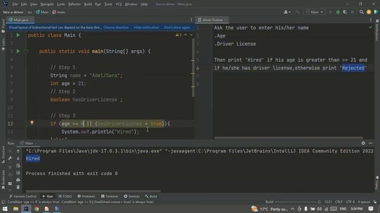Image resolution: width=380 pixels, height=213 pixels.
Task: Toggle read-only lock in status bar
Action: click(x=375, y=202)
